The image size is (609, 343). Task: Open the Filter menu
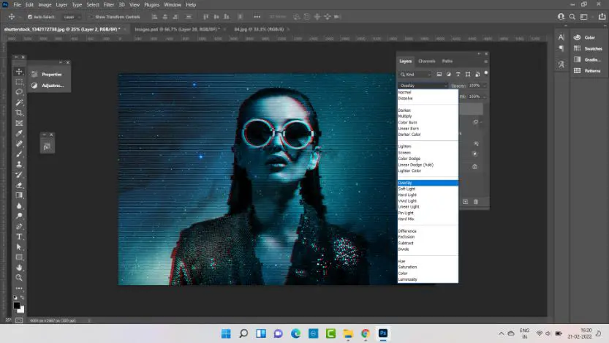click(108, 4)
